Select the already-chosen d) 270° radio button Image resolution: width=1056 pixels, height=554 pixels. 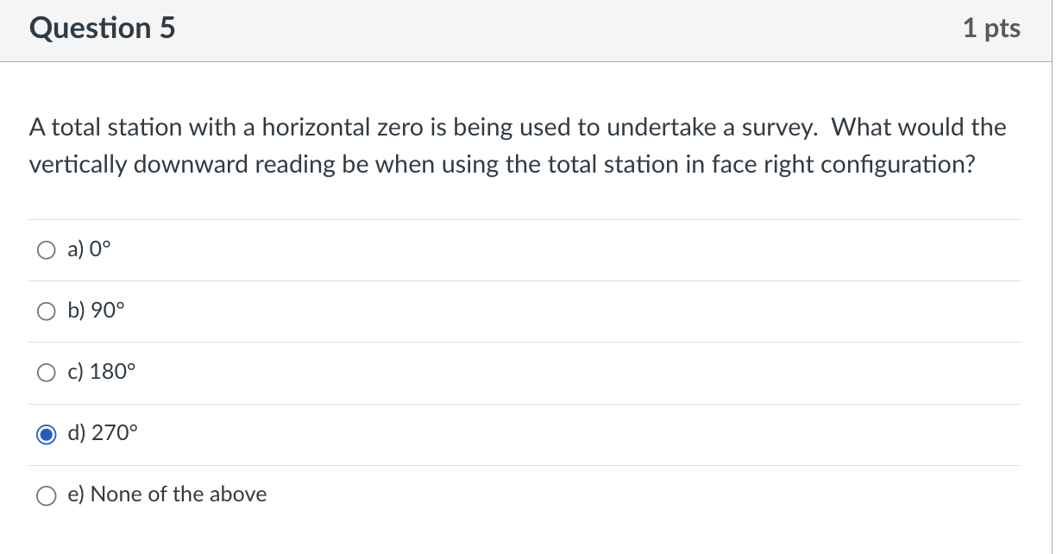[x=47, y=434]
